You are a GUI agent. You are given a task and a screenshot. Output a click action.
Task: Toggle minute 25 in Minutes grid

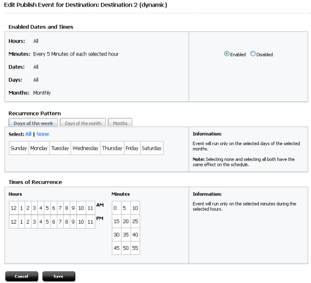coord(135,221)
